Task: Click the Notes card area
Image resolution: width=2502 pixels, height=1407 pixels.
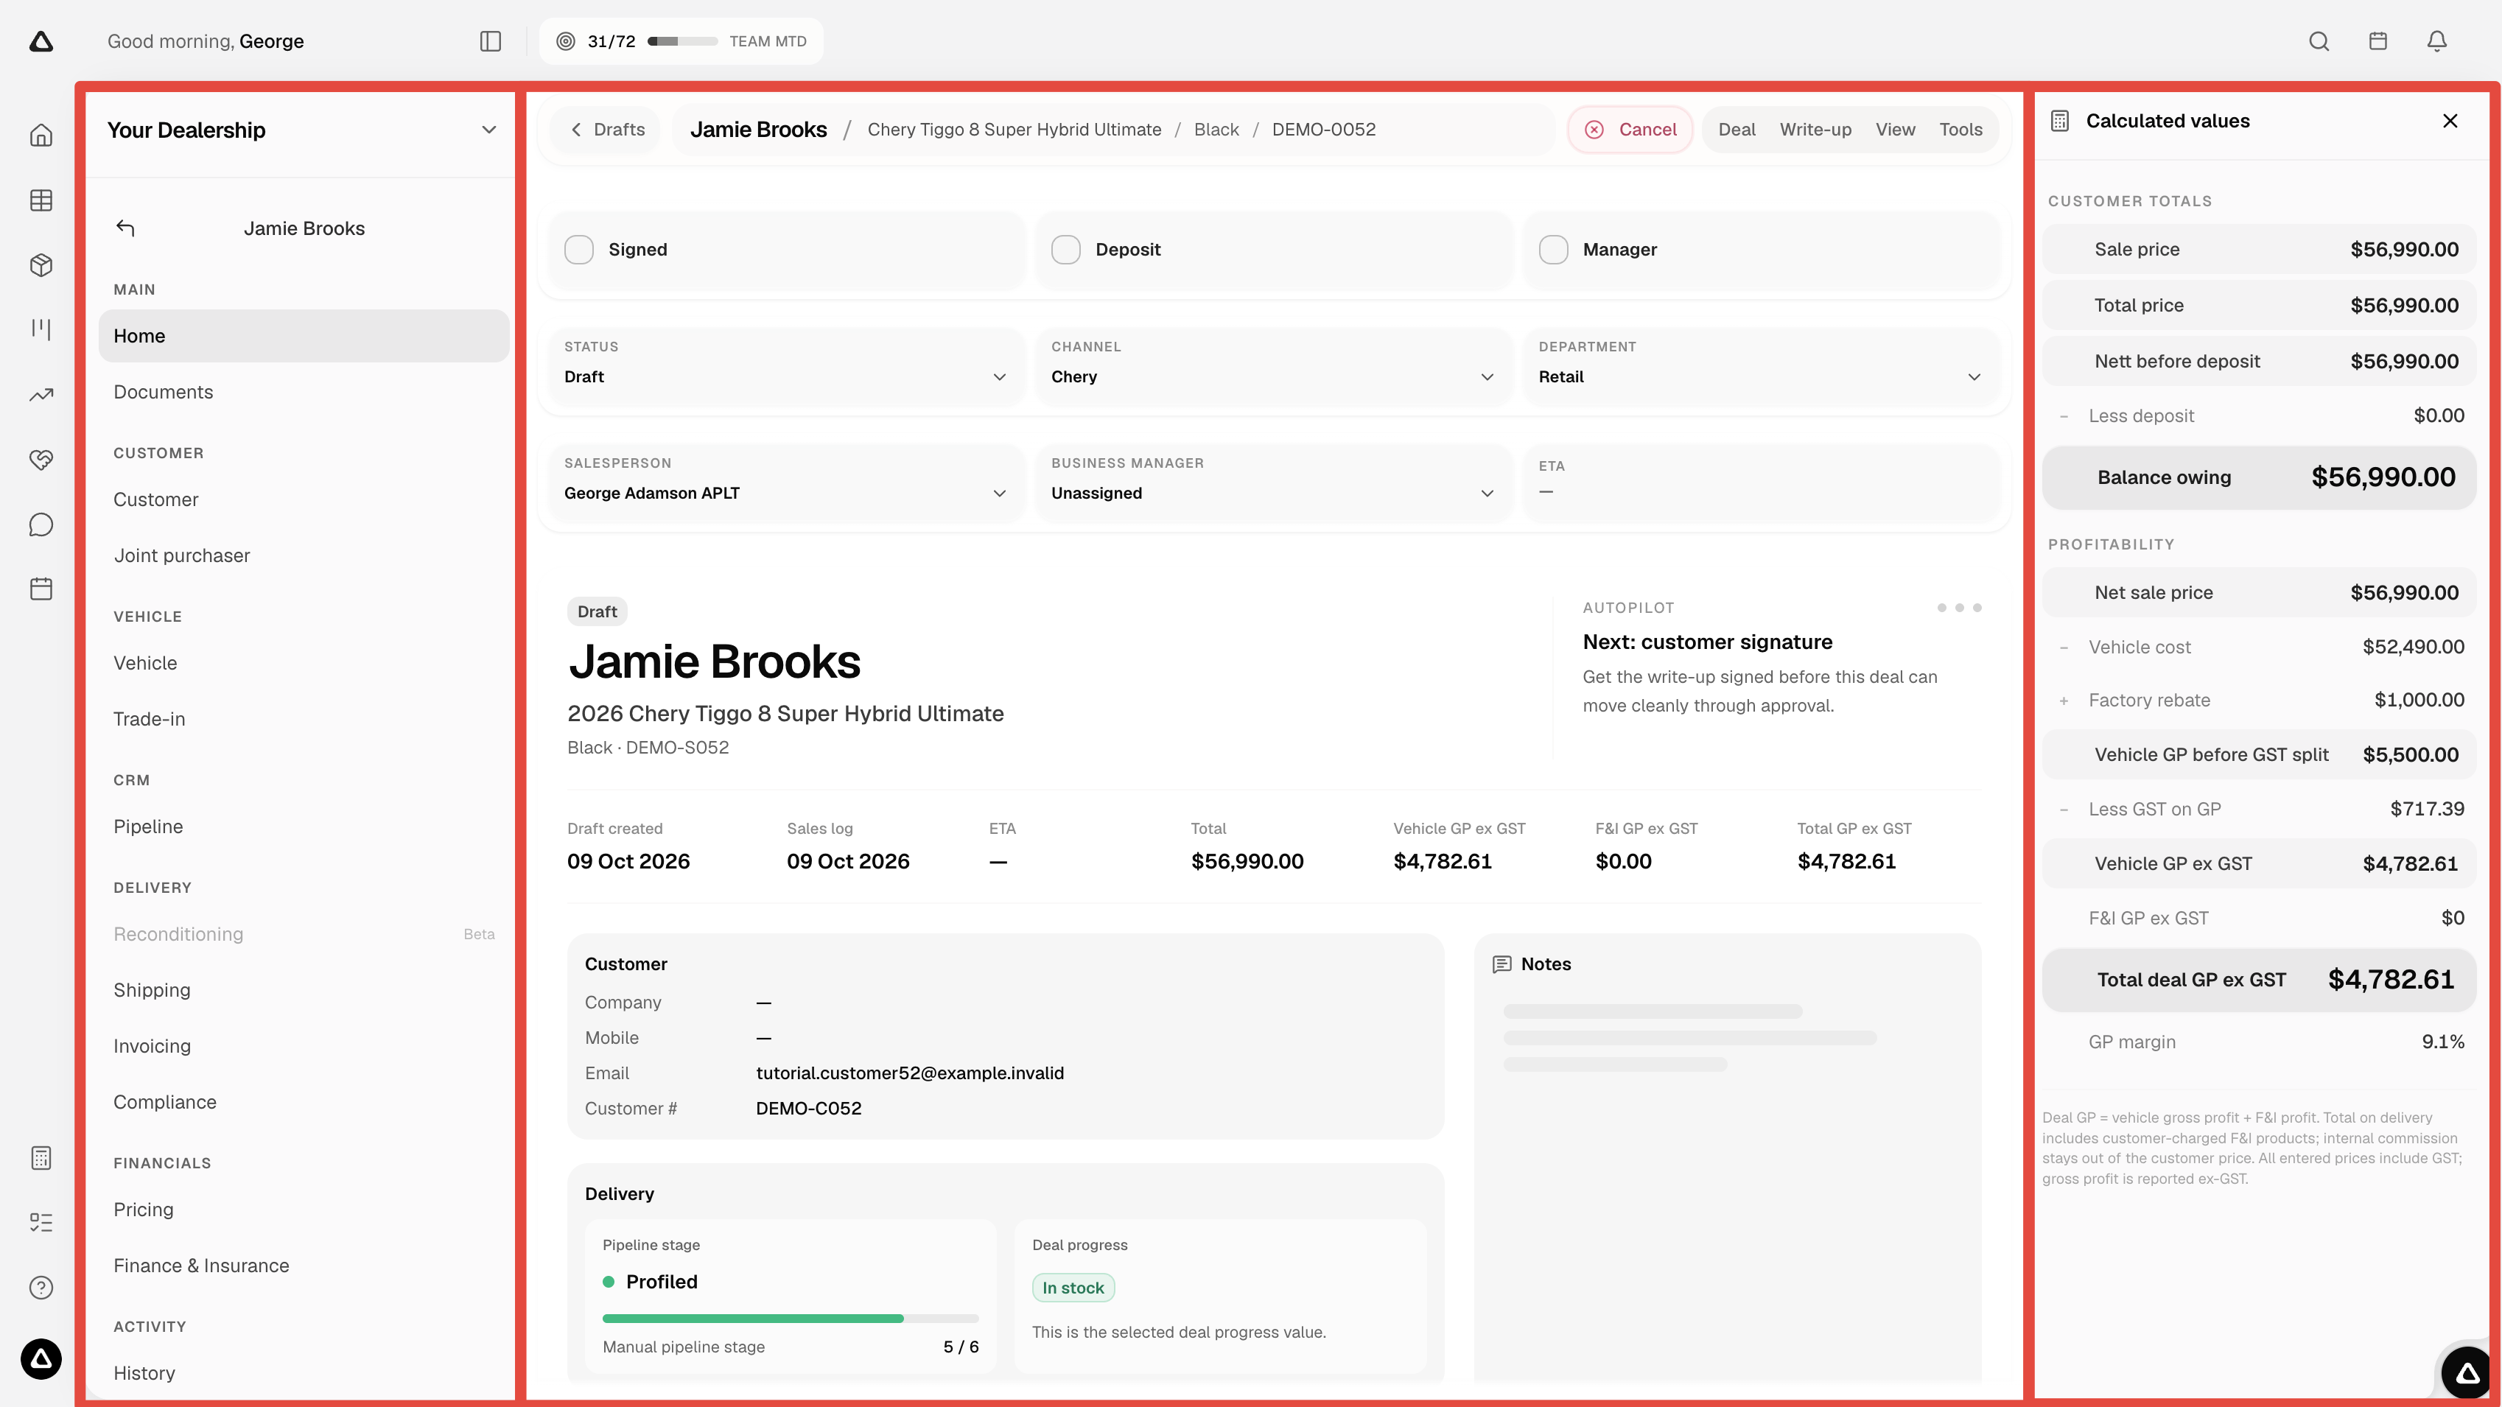Action: 1728,1156
